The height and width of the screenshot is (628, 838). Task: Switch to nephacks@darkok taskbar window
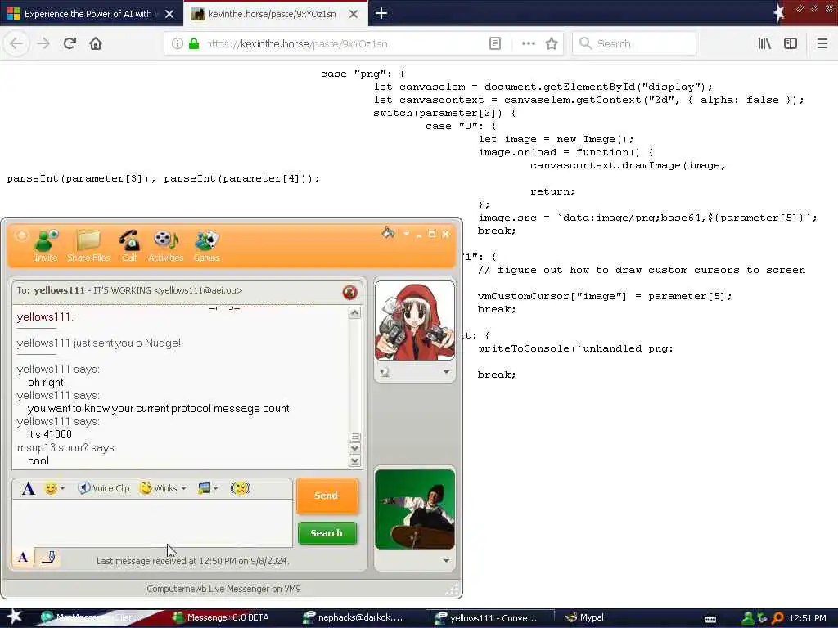point(354,617)
